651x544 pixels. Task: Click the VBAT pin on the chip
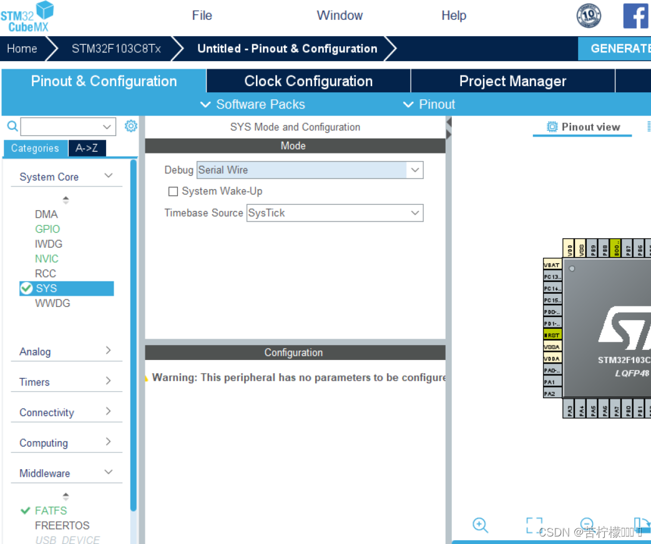click(x=552, y=265)
